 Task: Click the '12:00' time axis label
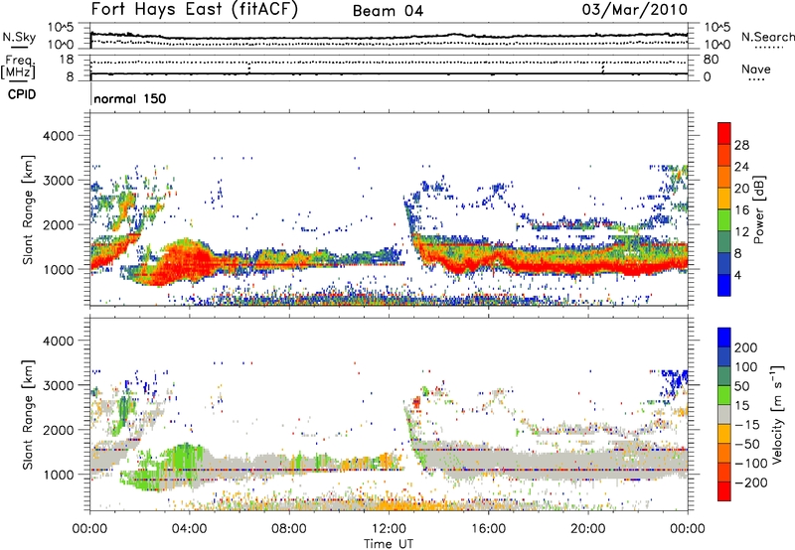pos(389,529)
